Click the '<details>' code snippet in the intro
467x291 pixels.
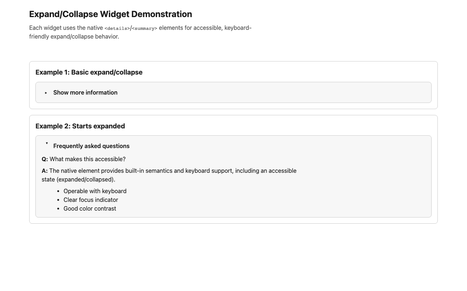coord(117,28)
